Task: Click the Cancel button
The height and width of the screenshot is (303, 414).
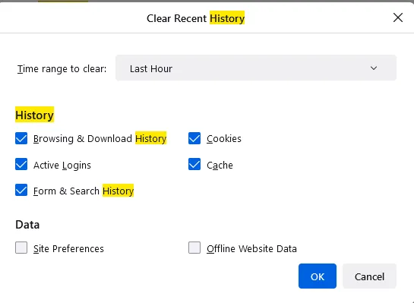Action: (369, 276)
